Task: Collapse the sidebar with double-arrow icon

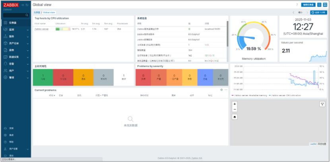Action: click(x=23, y=5)
